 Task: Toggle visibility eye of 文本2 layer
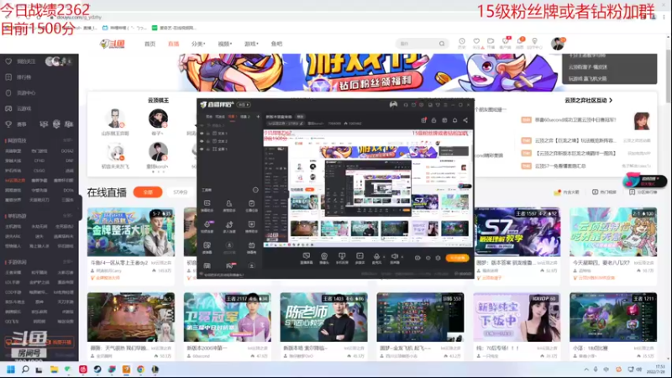[202, 141]
